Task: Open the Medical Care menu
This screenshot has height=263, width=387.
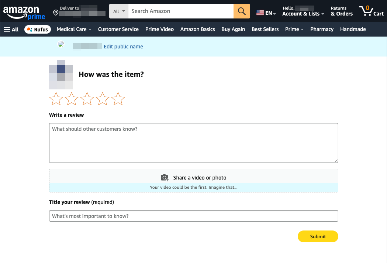Action: [x=74, y=29]
